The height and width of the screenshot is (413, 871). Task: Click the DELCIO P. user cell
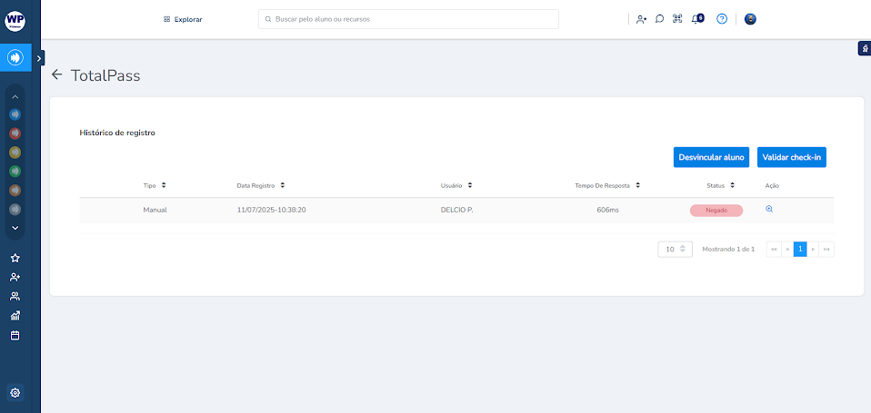(456, 210)
